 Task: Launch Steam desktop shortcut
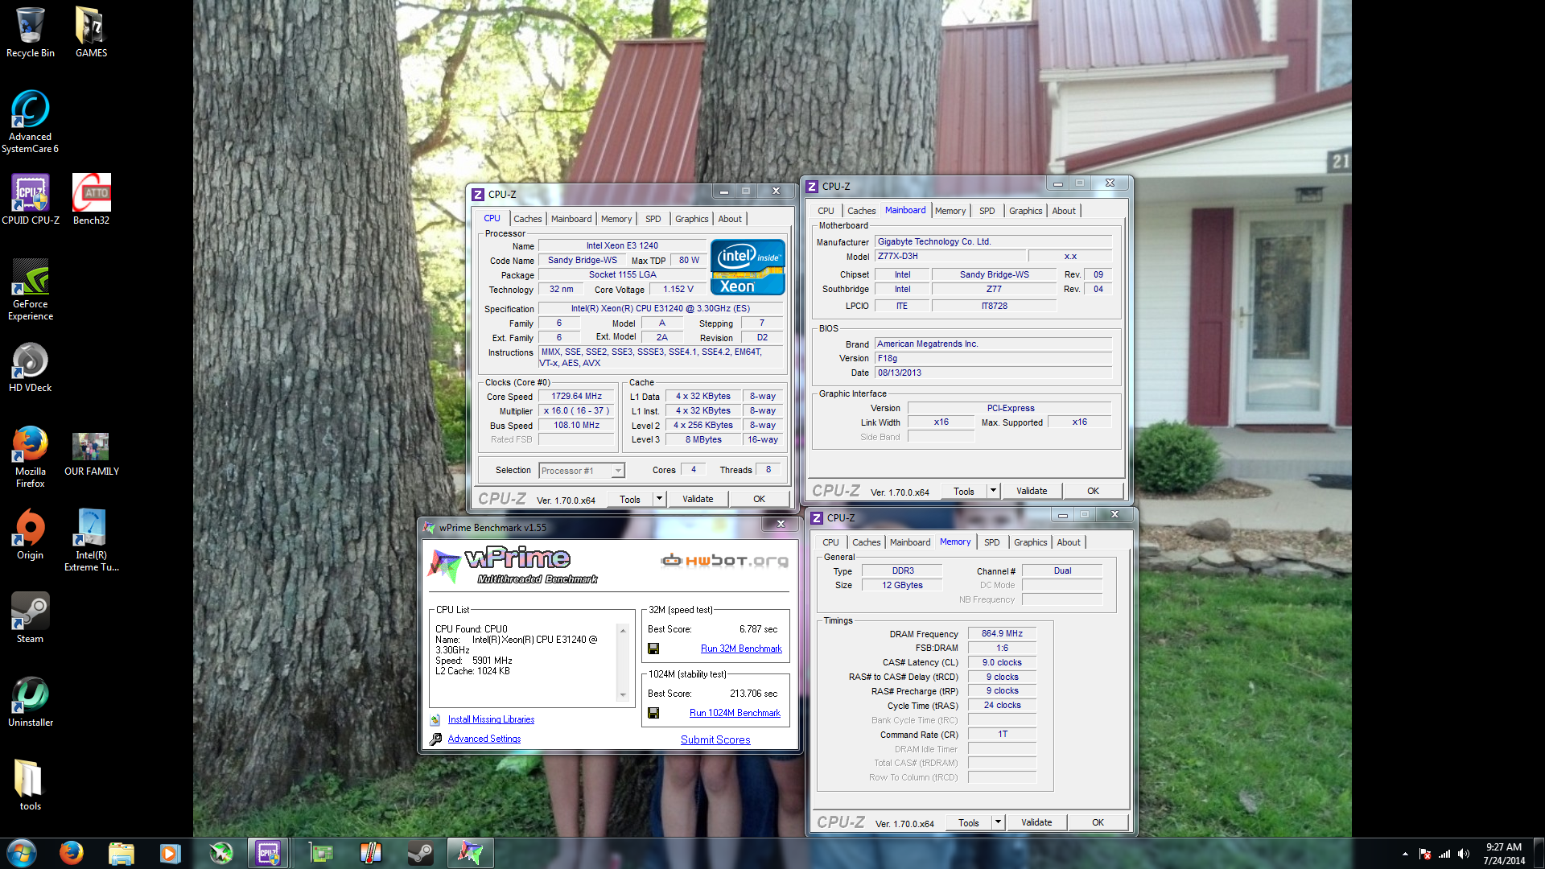tap(30, 618)
